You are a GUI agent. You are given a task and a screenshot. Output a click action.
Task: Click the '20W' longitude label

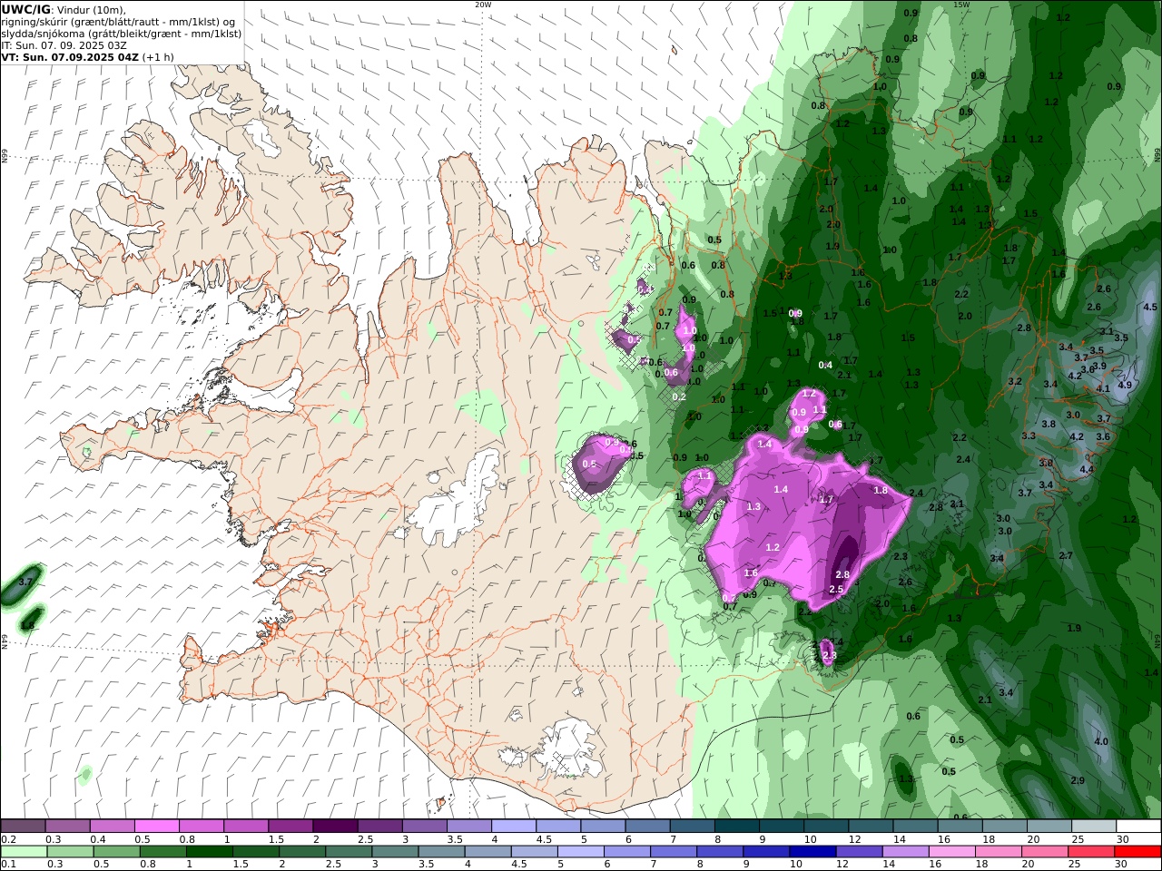pyautogui.click(x=483, y=5)
